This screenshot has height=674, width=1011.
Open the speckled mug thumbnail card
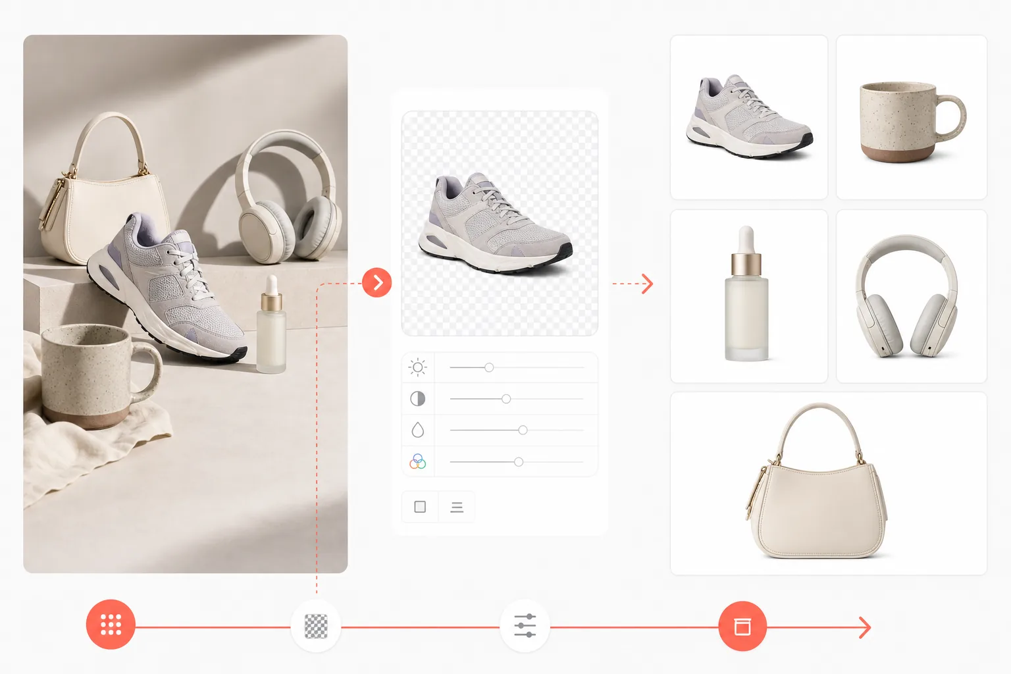pyautogui.click(x=912, y=117)
